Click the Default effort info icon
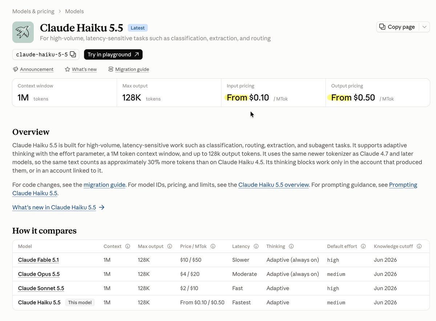The image size is (436, 321). [363, 246]
